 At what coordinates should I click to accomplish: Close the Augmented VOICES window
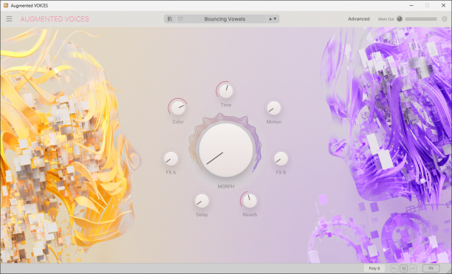coord(443,5)
